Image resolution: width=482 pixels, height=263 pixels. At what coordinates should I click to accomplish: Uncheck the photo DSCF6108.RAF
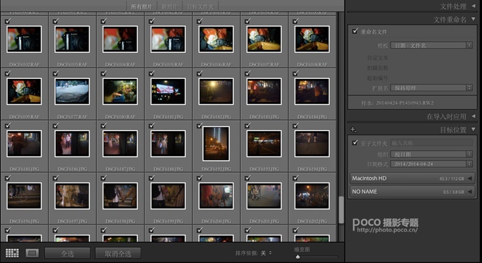click(x=295, y=21)
